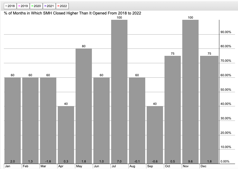The image size is (238, 169).
Task: Toggle the 2020 legend button
Action: [36, 6]
